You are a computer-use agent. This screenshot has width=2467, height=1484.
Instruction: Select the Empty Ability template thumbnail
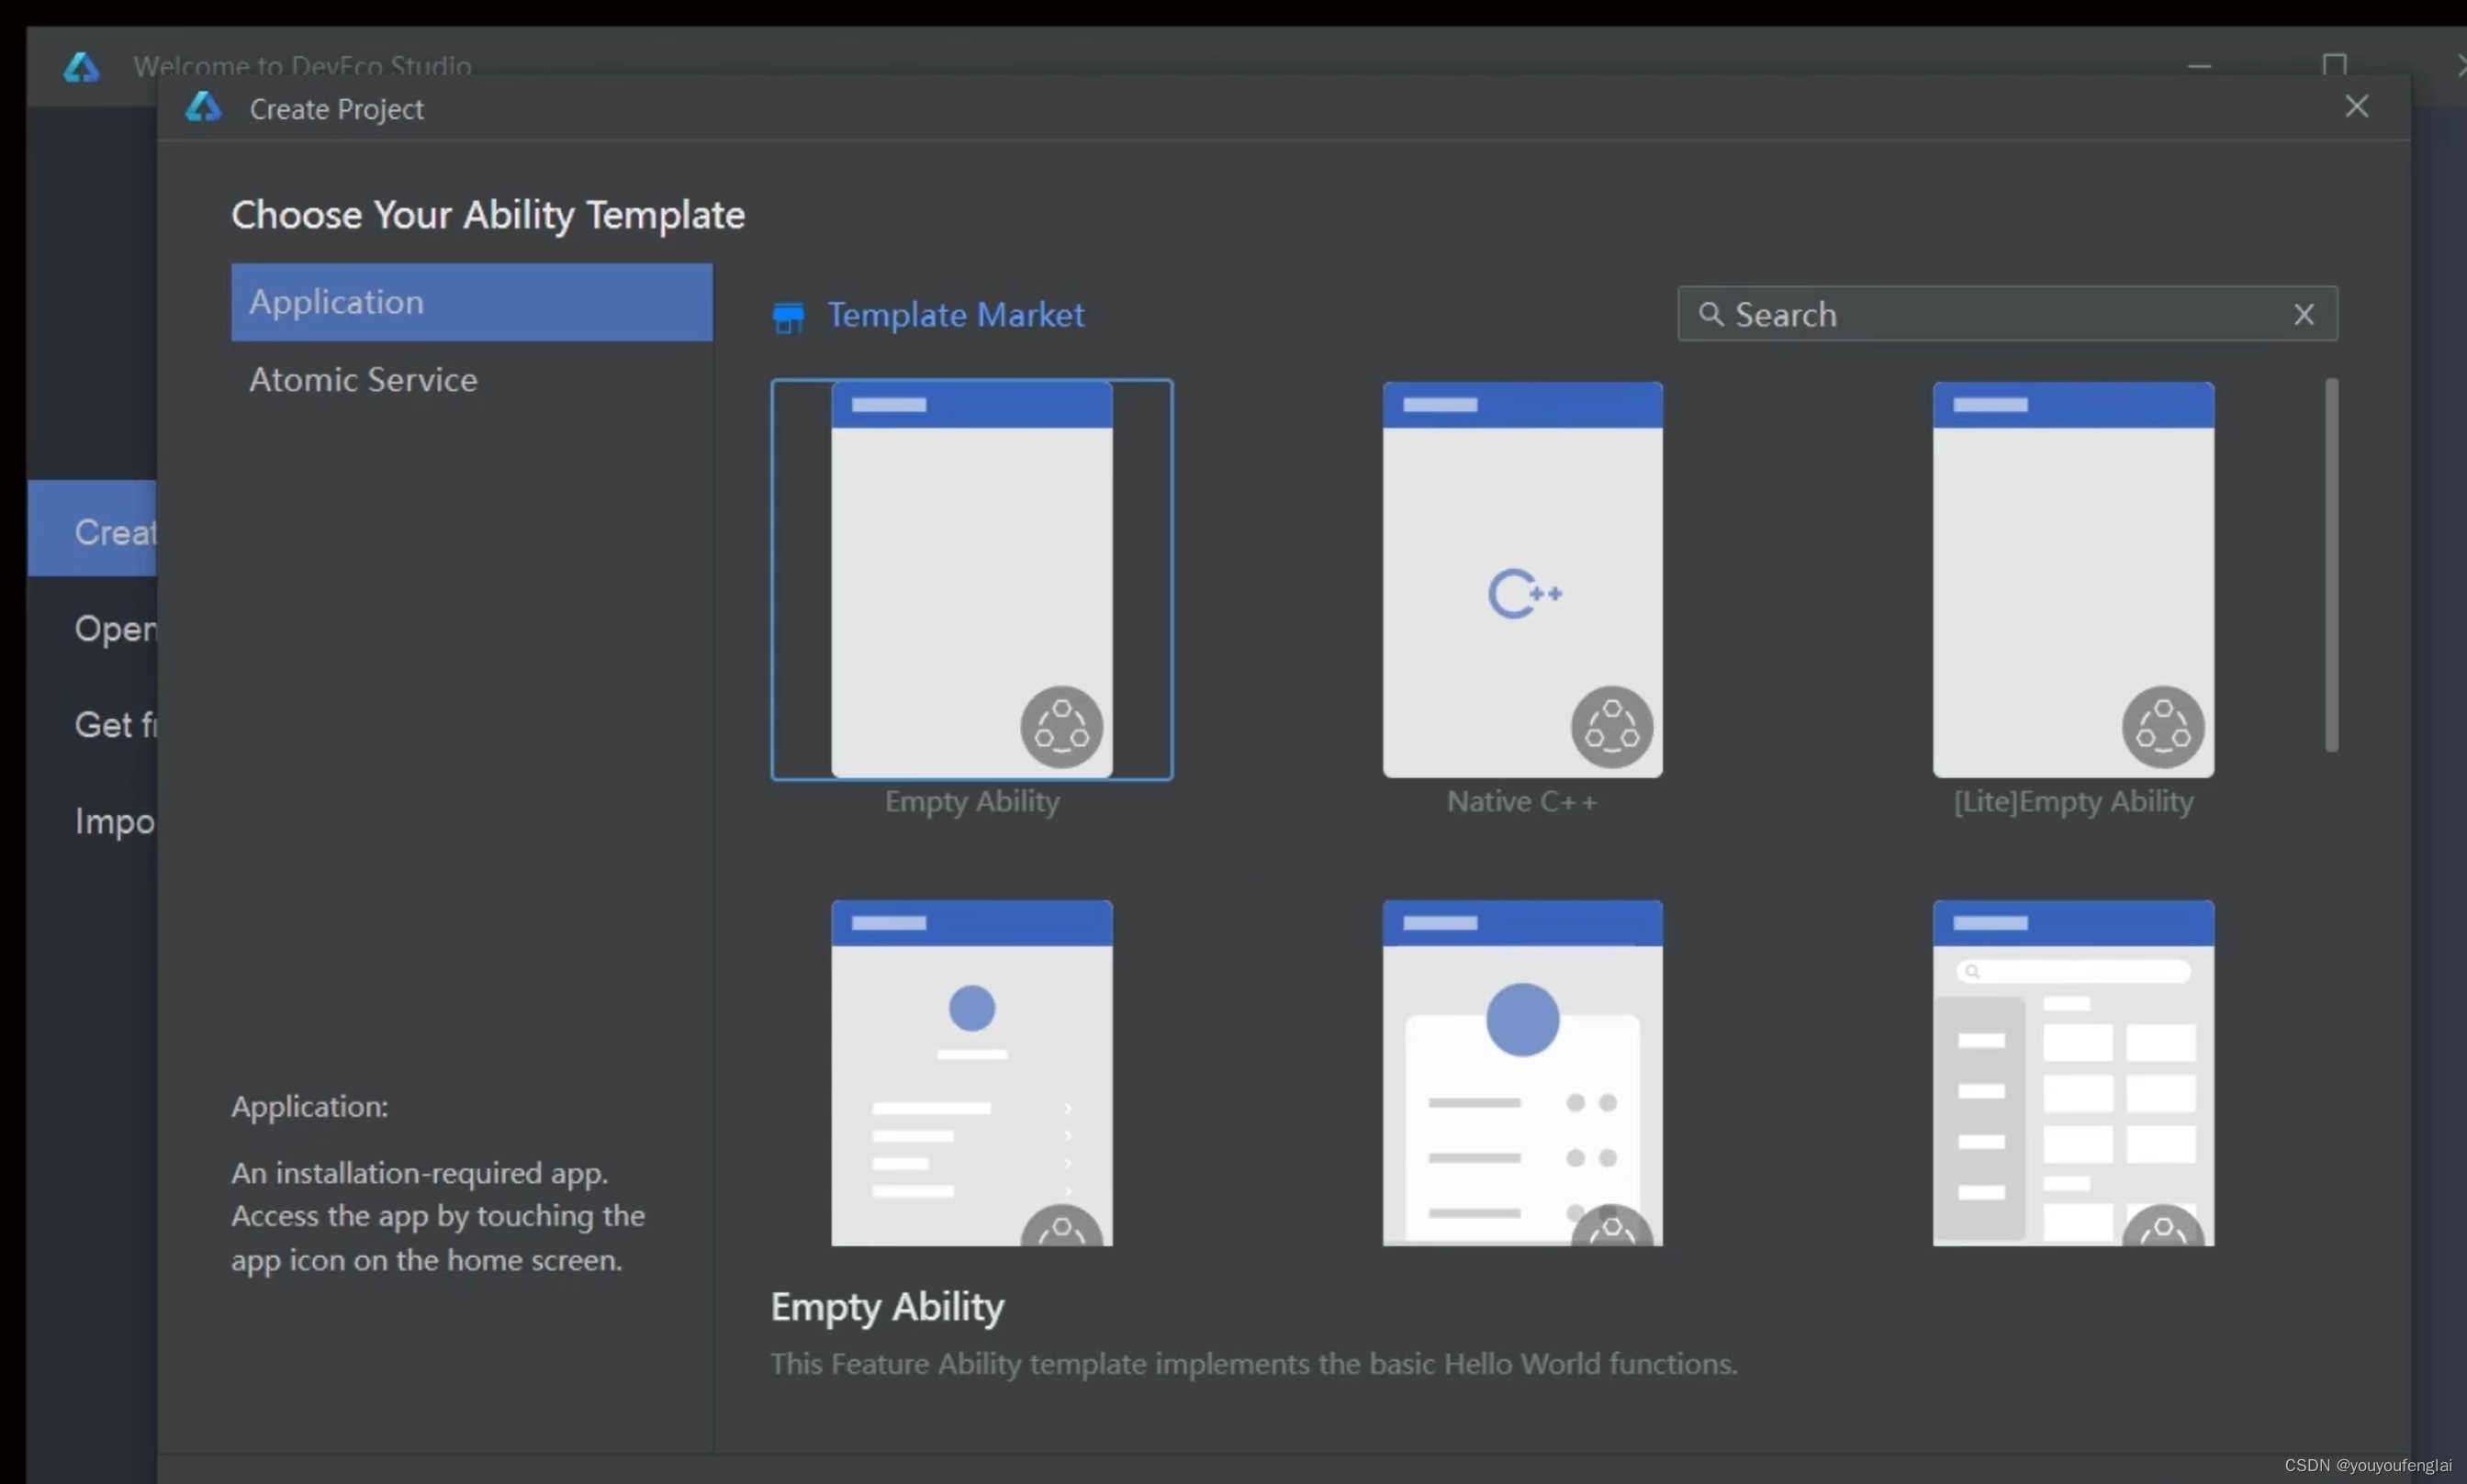971,579
